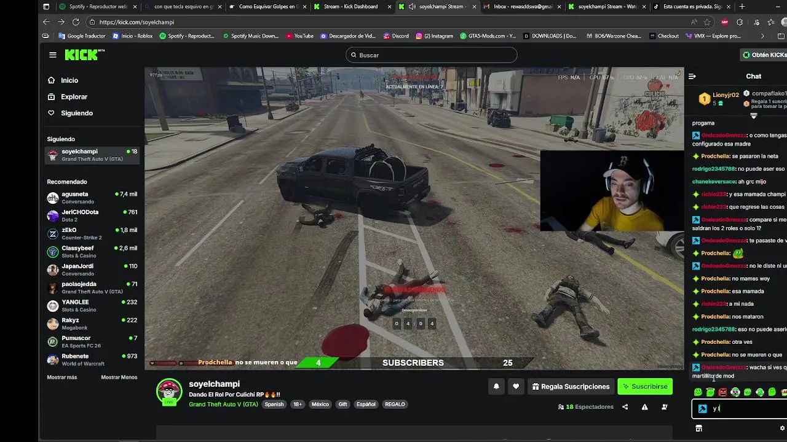Screen dimensions: 787x442
Task: Open paolaojedda recommended channel
Action: click(92, 287)
